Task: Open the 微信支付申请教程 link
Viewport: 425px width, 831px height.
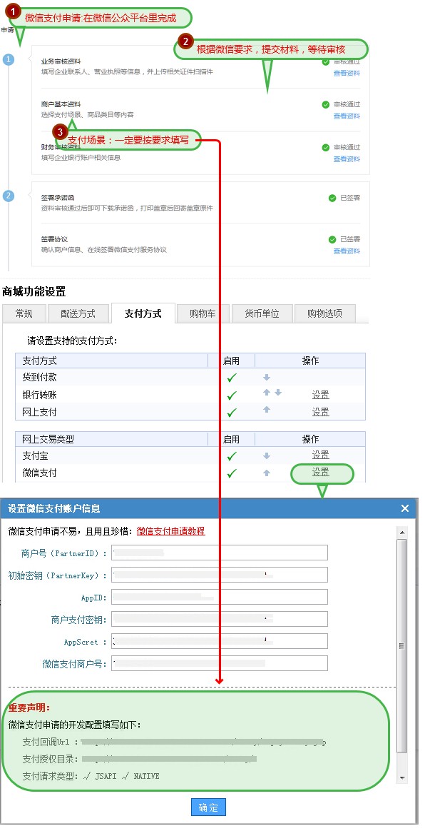Action: [171, 531]
